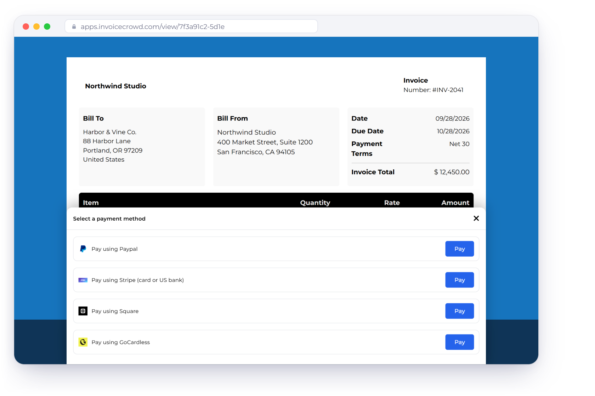Click the Due Date label
The width and height of the screenshot is (595, 396).
click(367, 131)
